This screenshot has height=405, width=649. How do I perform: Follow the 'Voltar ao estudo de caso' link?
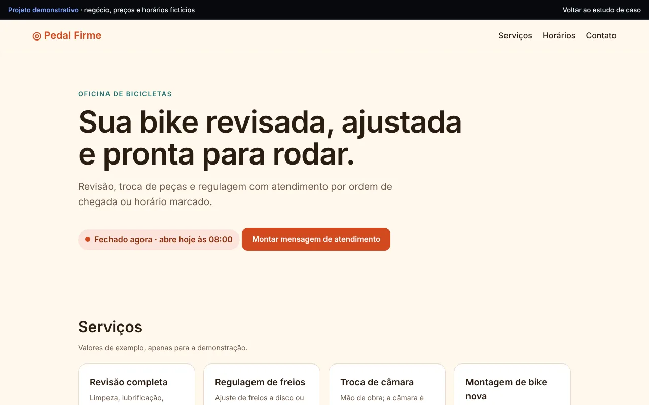click(601, 10)
